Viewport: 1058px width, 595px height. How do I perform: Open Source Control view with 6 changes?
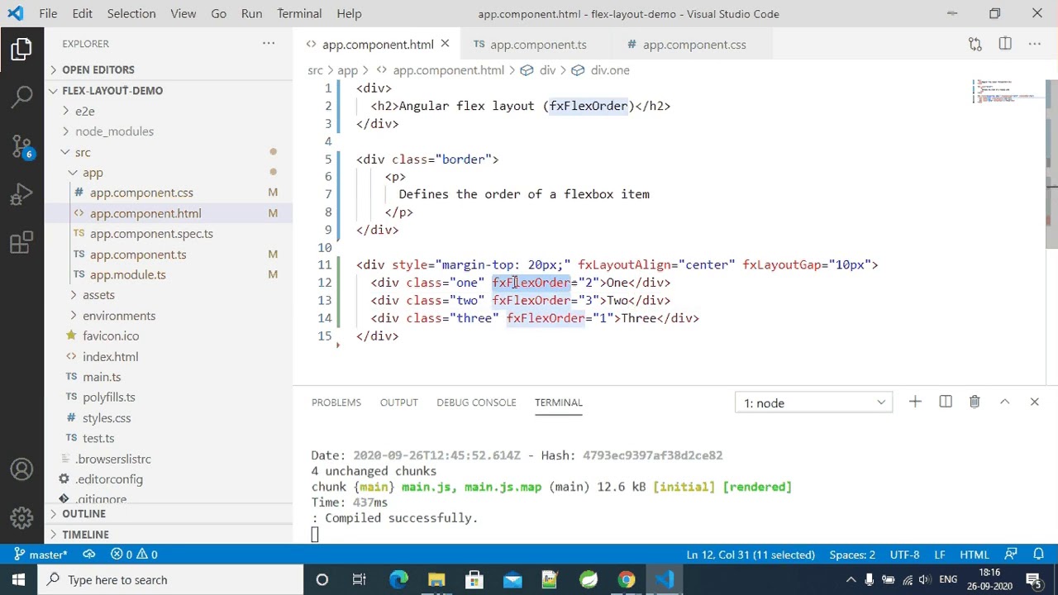point(21,147)
